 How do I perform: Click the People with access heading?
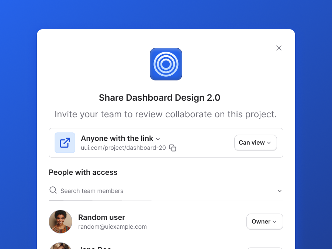tap(83, 172)
